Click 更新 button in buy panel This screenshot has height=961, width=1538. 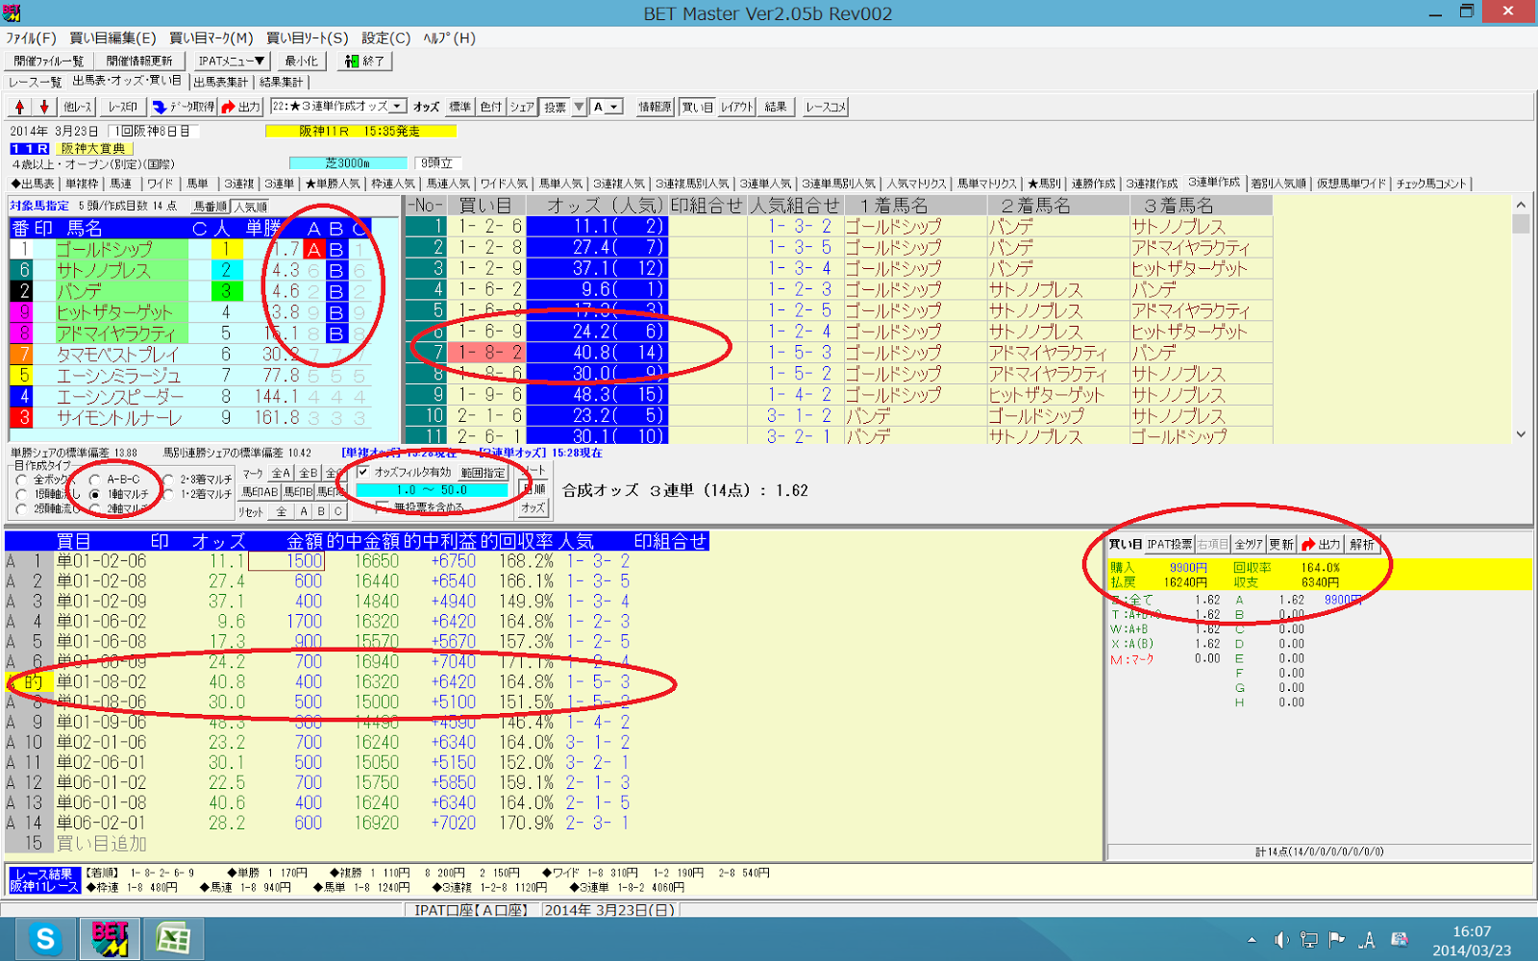[1281, 544]
